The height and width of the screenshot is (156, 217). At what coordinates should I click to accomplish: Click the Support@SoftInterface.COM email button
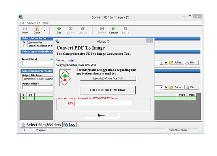tap(108, 78)
